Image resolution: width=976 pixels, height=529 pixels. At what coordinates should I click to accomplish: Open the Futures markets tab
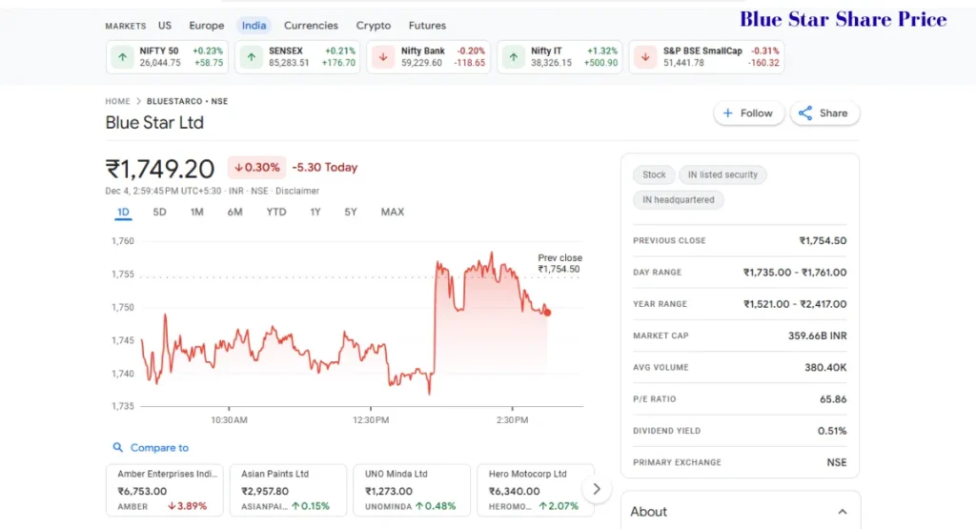coord(427,26)
